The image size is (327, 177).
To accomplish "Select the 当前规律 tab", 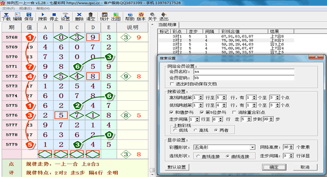I will (x=167, y=25).
